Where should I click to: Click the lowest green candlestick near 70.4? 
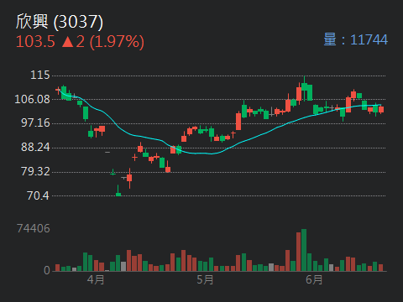(118, 190)
